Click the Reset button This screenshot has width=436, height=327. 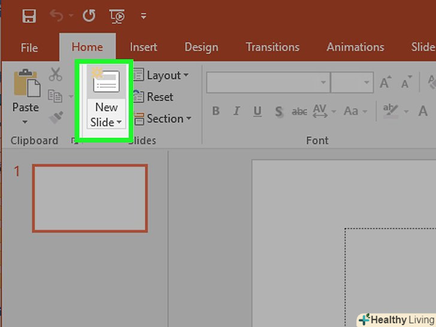tap(153, 97)
